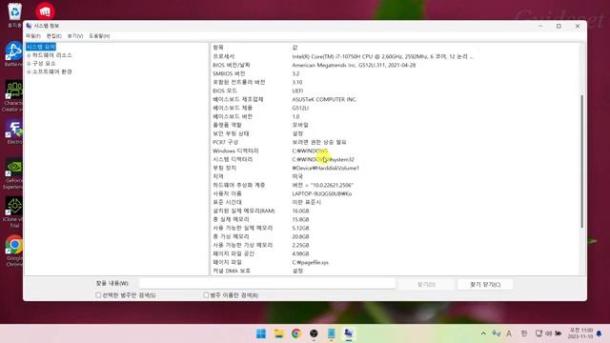Open the Electro desktop shortcut
Screen dimensions: 610x343
click(x=14, y=131)
